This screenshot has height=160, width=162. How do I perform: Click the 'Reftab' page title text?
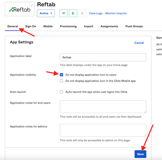click(x=46, y=5)
